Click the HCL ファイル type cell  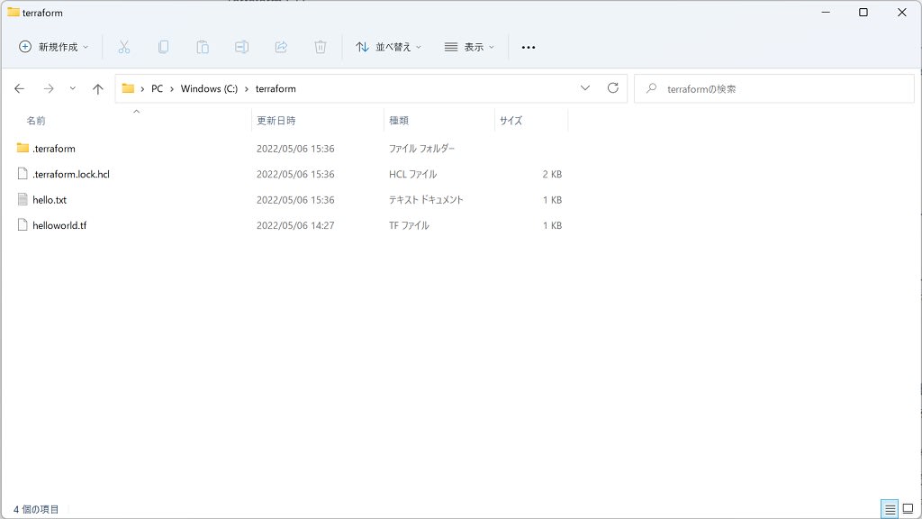[412, 174]
